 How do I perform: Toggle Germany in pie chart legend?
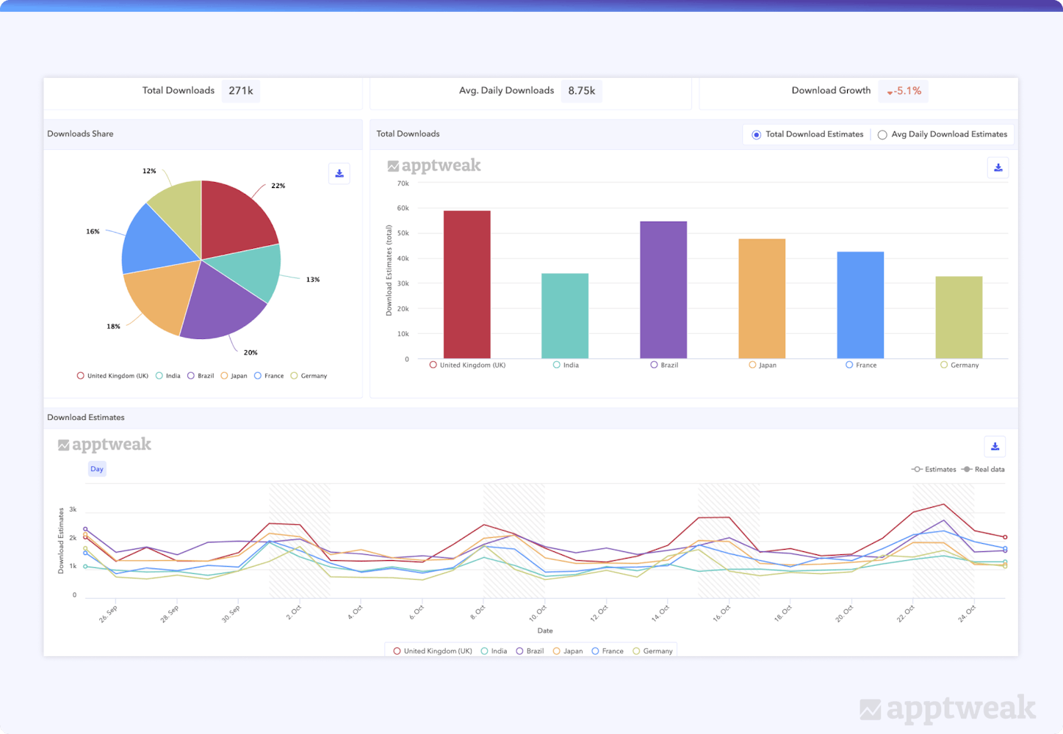coord(309,376)
